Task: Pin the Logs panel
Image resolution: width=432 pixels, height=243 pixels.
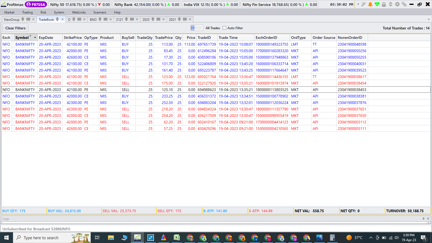Action: point(423,219)
